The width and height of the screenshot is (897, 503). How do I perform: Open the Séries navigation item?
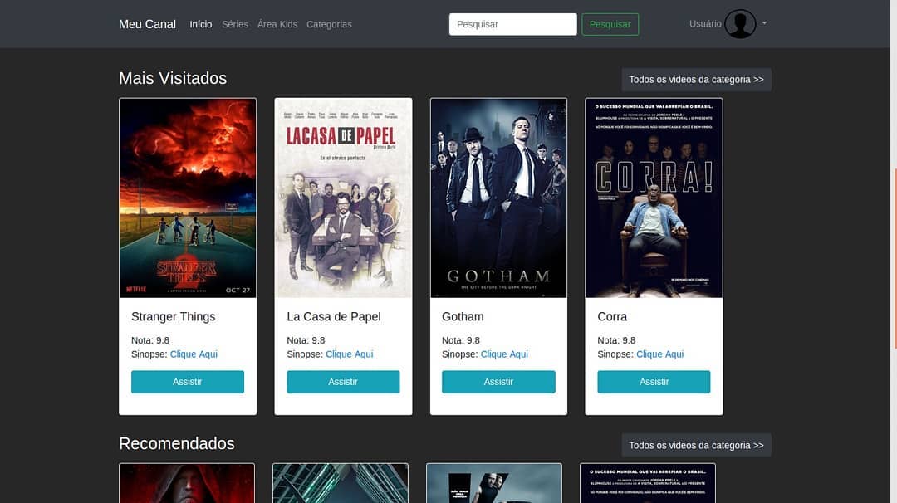(x=235, y=24)
